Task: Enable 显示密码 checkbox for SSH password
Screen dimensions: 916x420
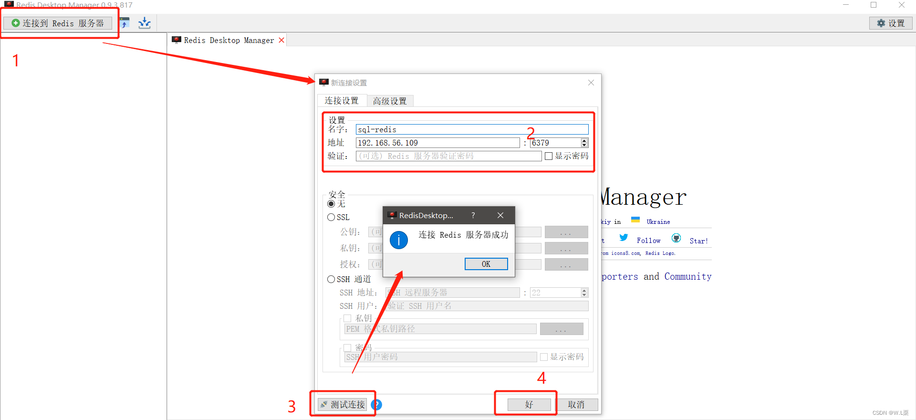Action: pos(544,357)
